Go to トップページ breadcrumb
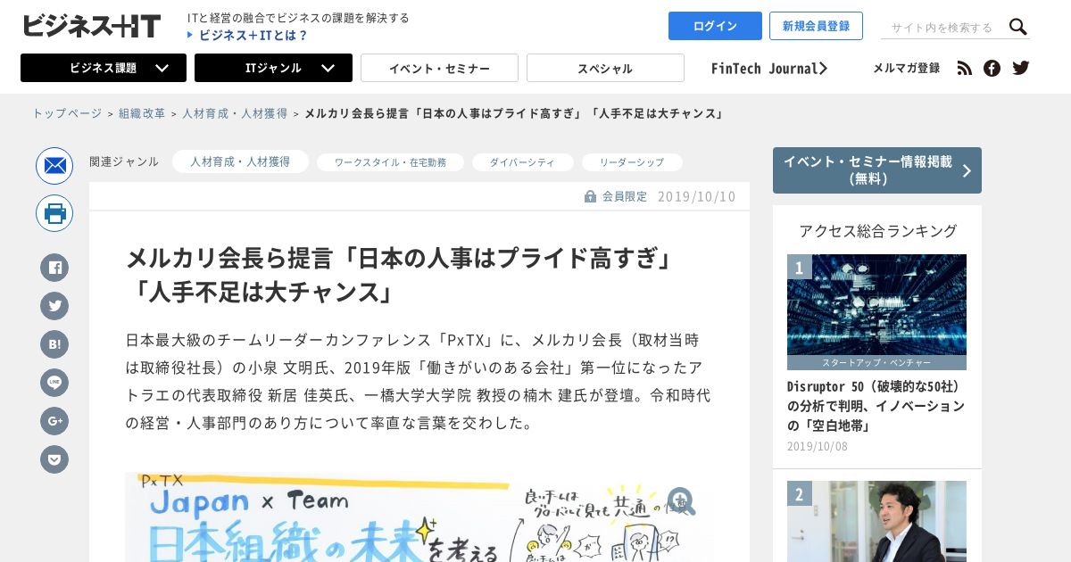Image resolution: width=1071 pixels, height=562 pixels. (67, 114)
